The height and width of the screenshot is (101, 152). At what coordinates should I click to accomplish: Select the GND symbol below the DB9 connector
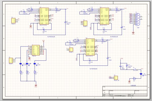pos(133,33)
